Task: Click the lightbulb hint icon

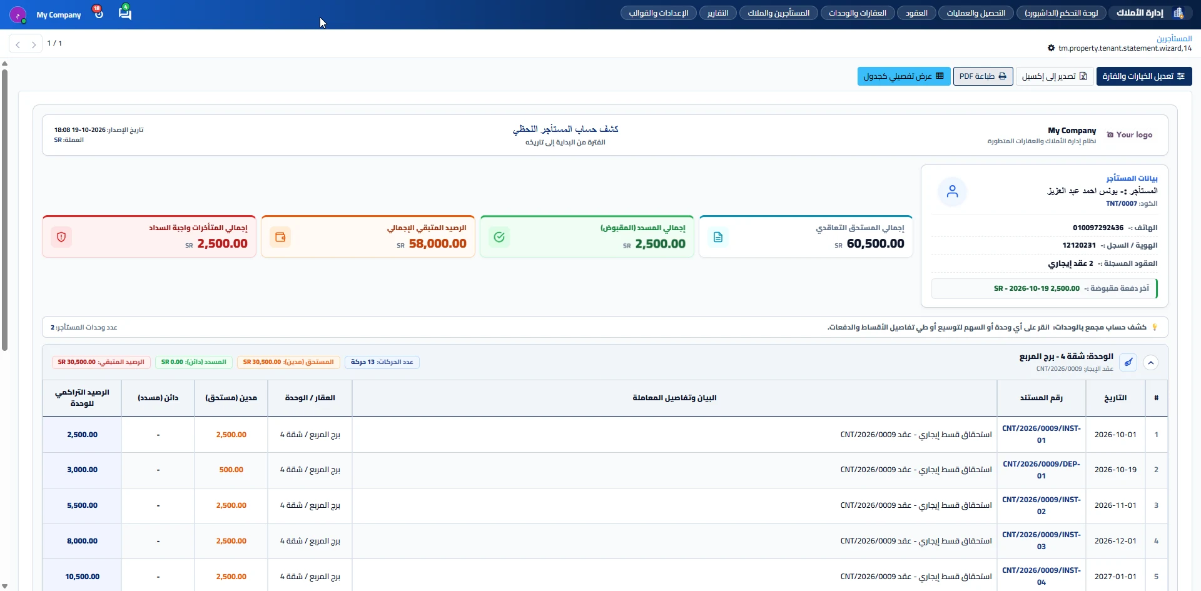Action: click(x=1155, y=327)
